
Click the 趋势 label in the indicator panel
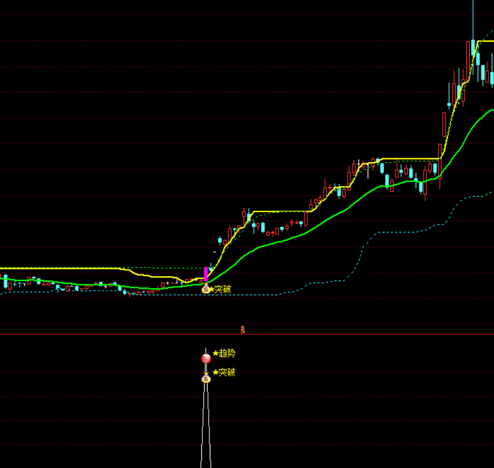(227, 354)
